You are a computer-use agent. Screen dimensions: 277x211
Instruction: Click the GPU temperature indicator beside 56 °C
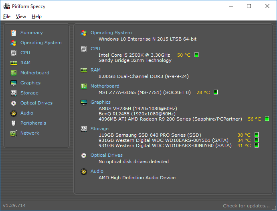point(267,119)
